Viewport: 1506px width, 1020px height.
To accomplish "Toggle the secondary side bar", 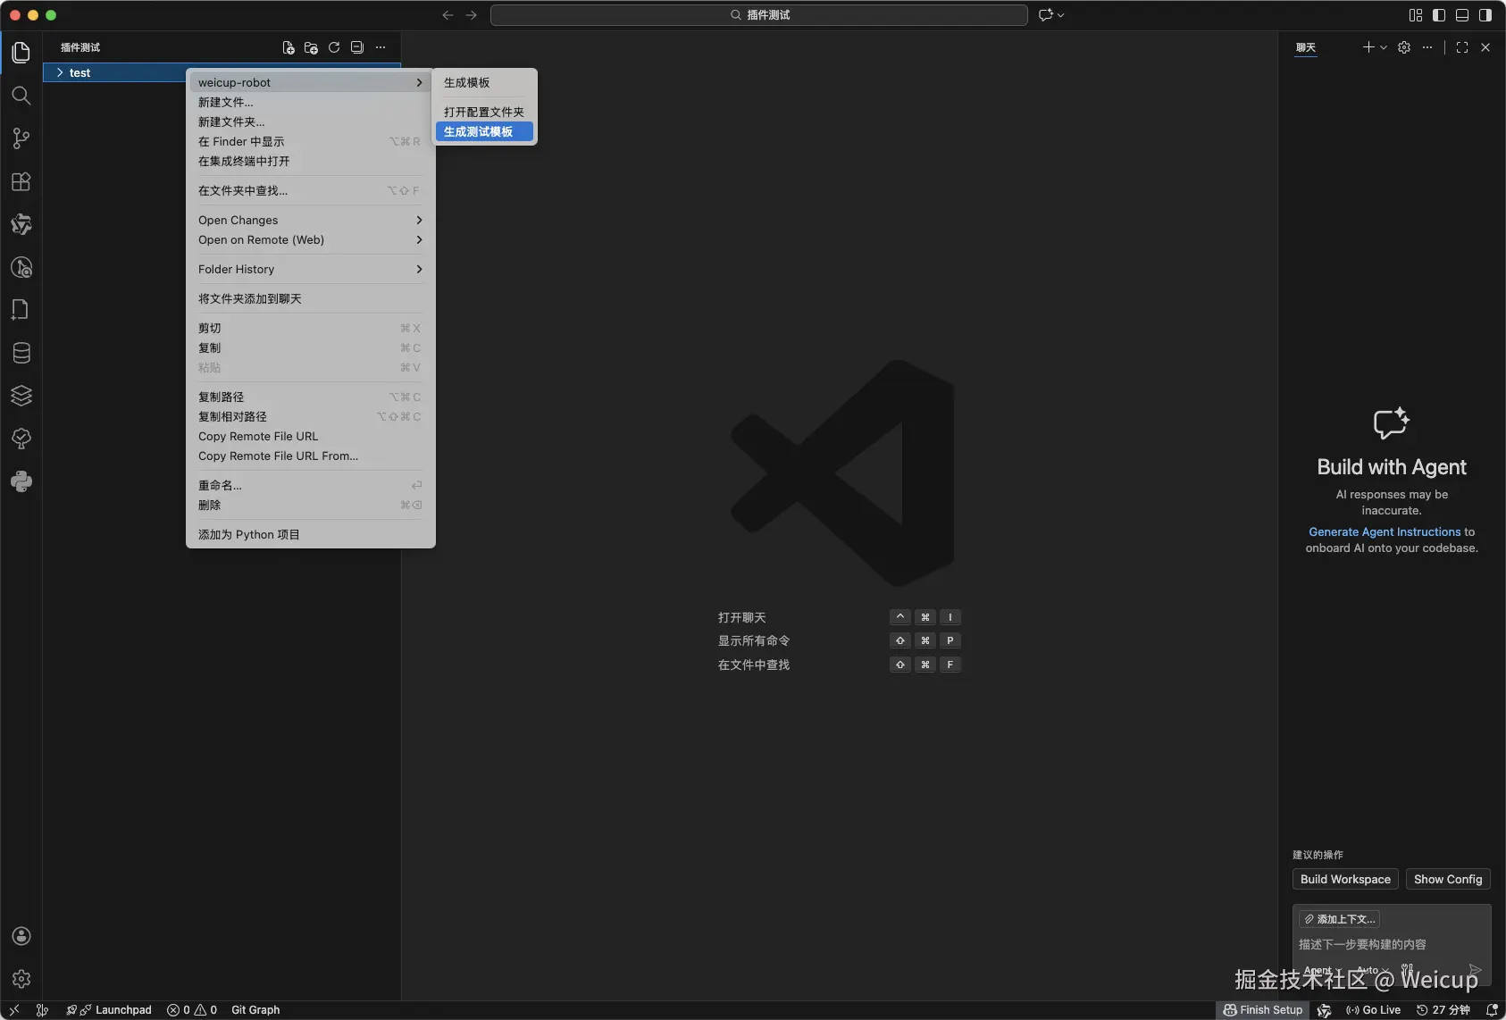I will (1485, 15).
